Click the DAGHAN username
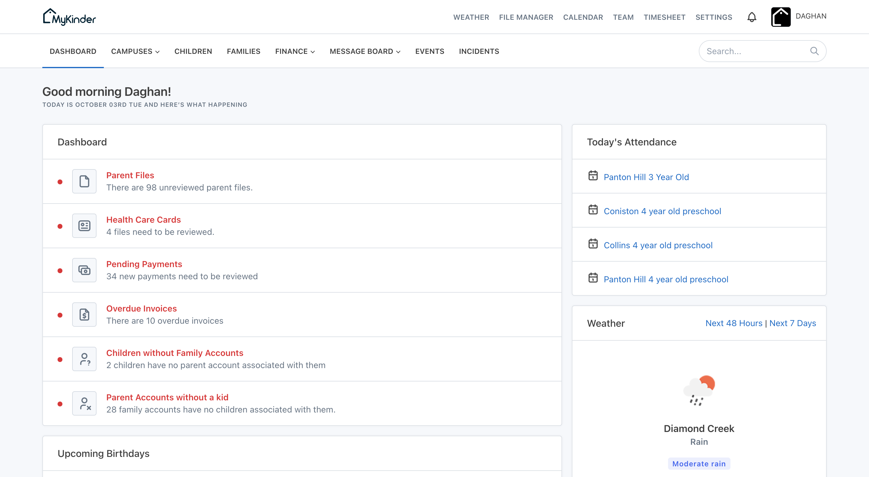 click(x=811, y=16)
